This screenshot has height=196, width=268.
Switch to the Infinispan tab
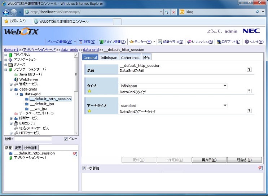(109, 57)
